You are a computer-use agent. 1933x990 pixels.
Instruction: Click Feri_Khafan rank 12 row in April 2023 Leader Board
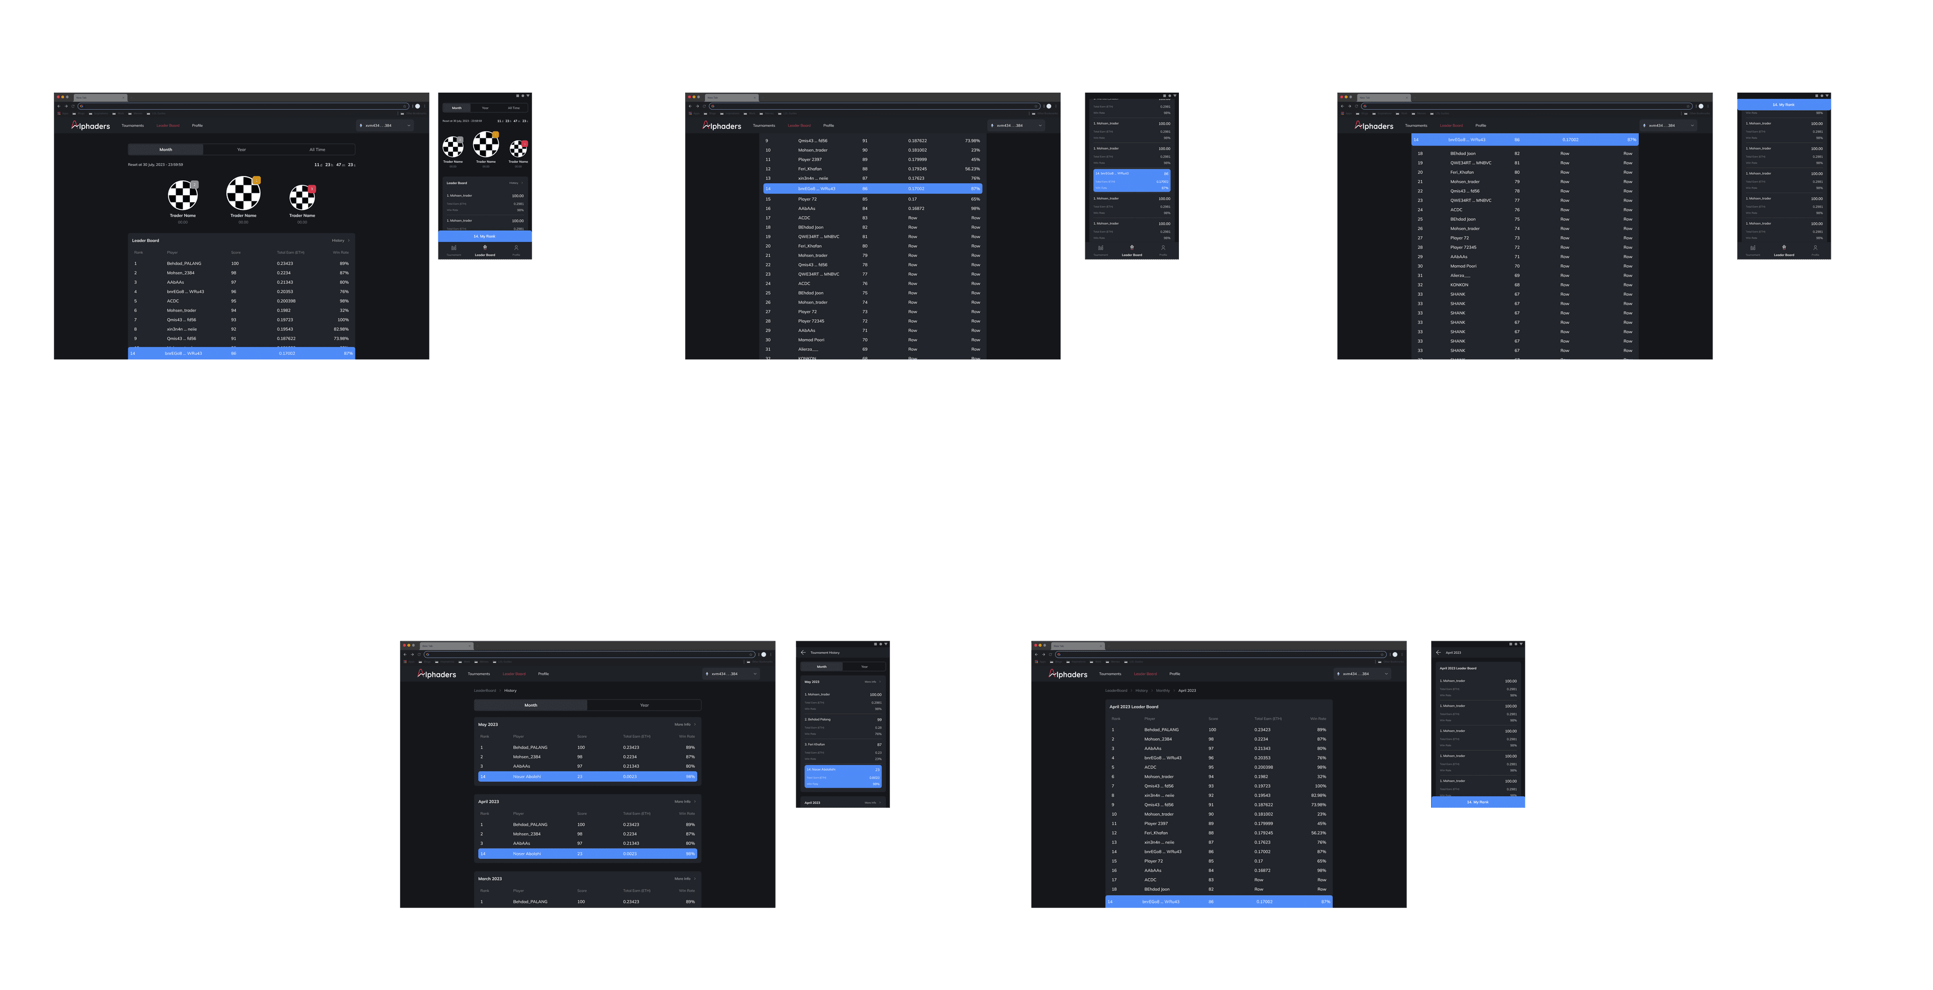point(1219,832)
